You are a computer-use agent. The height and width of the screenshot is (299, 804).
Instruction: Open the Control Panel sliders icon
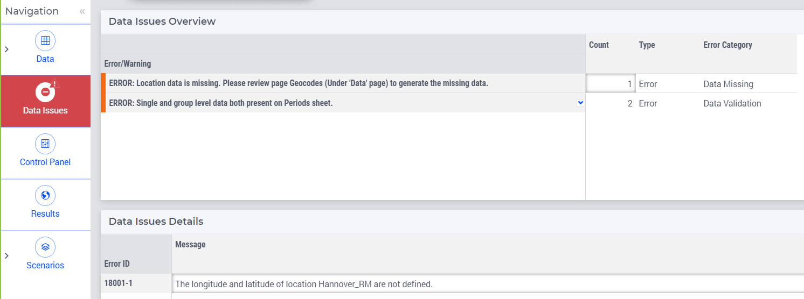45,144
